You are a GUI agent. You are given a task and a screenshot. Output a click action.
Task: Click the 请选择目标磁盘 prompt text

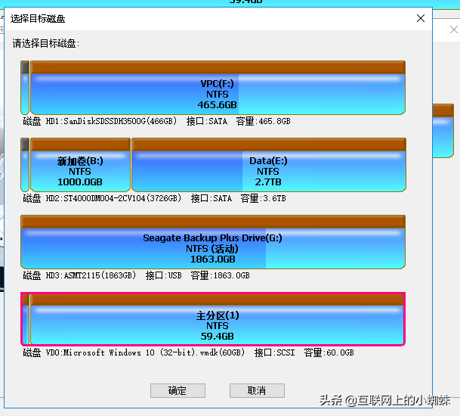[x=46, y=43]
